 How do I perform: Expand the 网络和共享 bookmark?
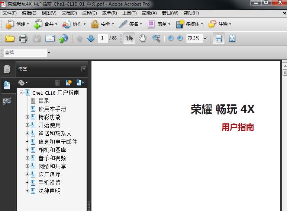point(27,166)
